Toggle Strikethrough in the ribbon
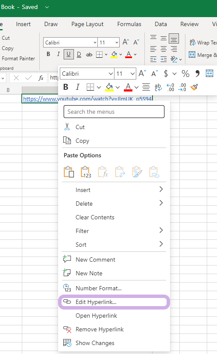The width and height of the screenshot is (217, 354). 89,54
